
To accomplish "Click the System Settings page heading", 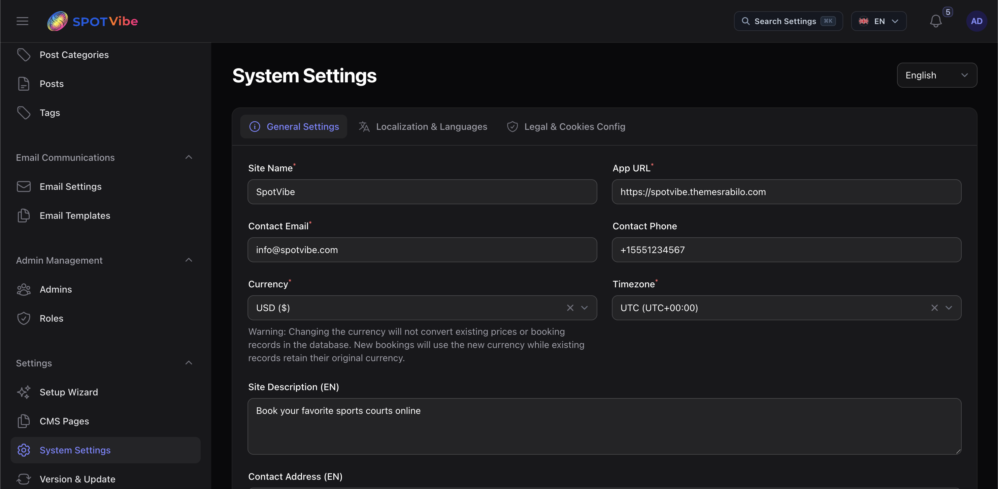I will (305, 75).
